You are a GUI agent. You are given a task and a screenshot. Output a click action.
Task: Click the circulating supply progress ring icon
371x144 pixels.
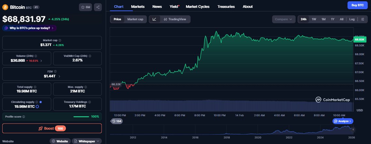tap(37, 106)
